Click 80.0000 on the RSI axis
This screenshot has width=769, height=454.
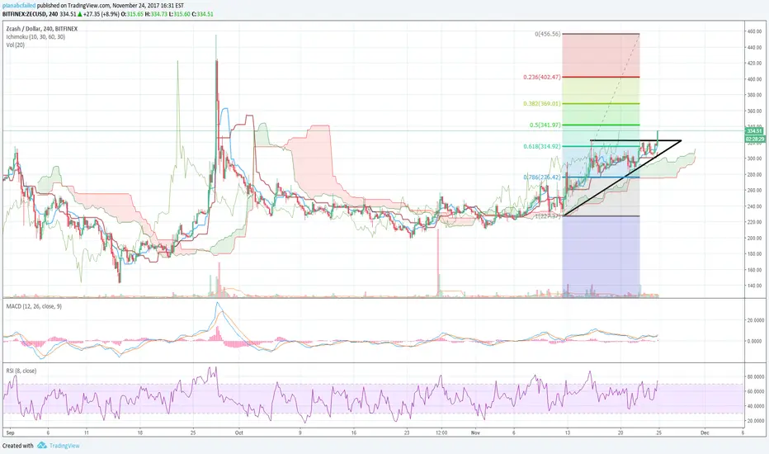pos(755,377)
